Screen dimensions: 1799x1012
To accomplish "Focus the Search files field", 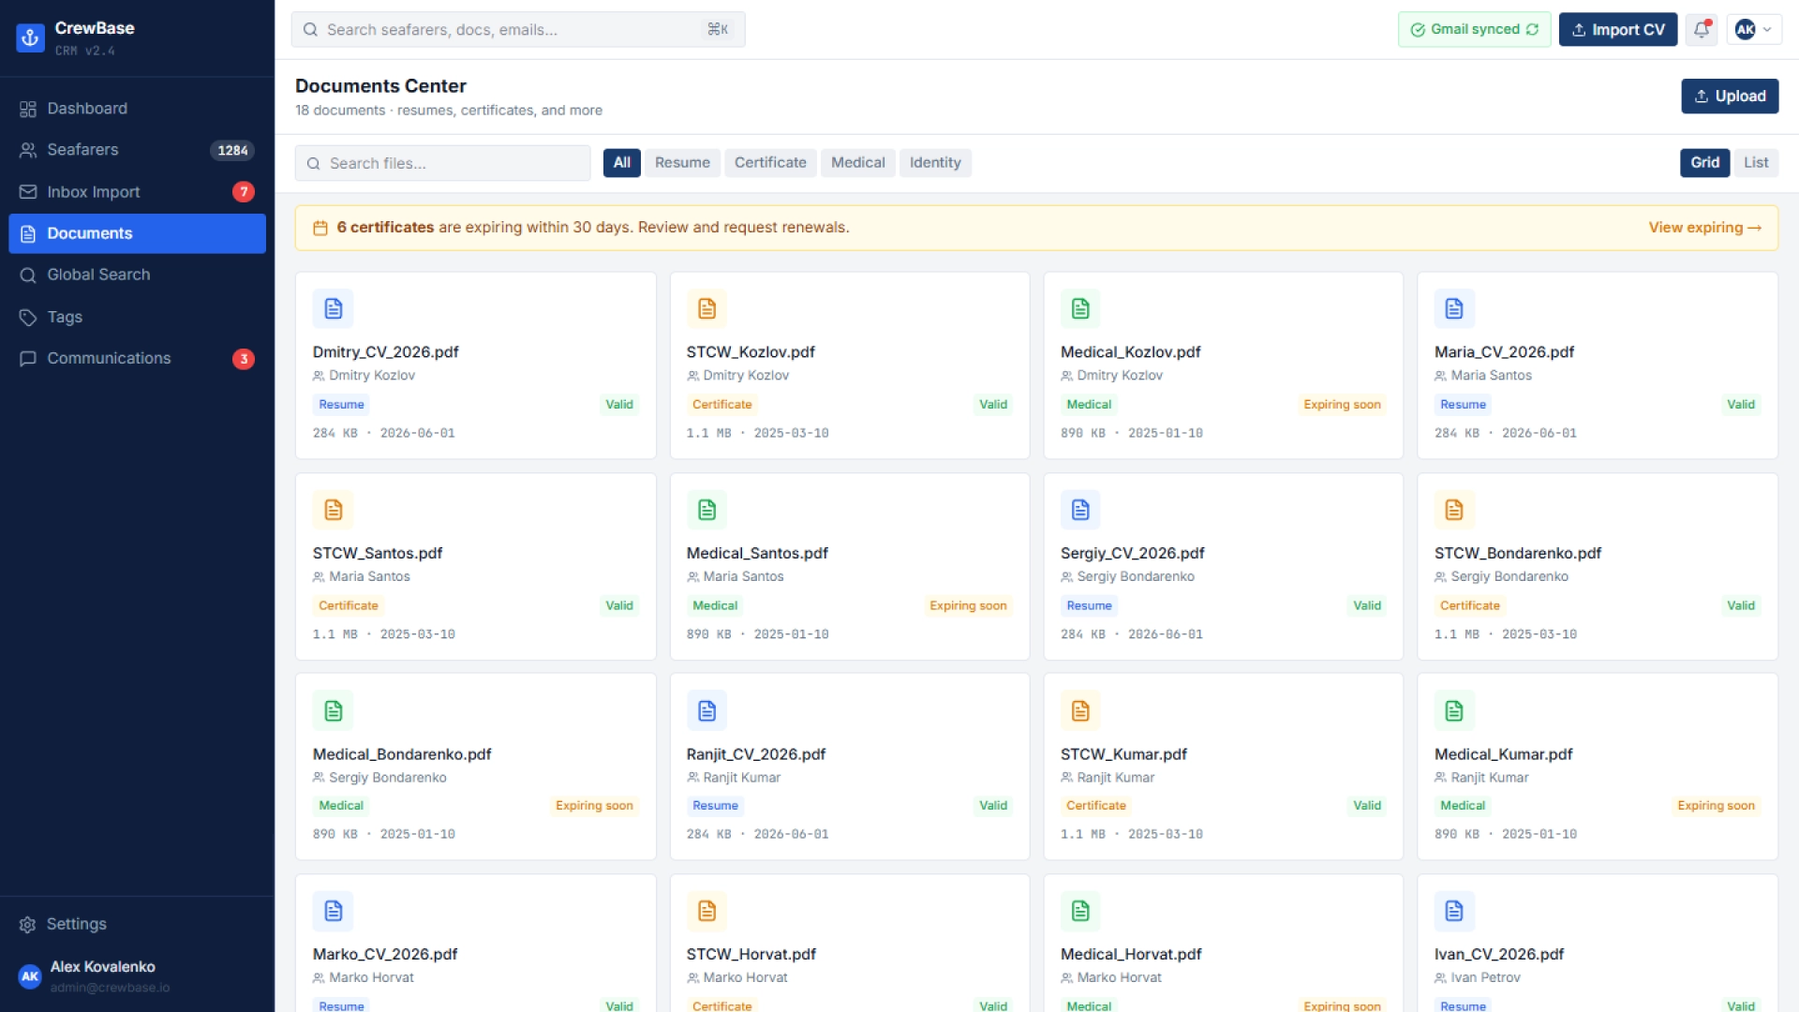I will 442,163.
